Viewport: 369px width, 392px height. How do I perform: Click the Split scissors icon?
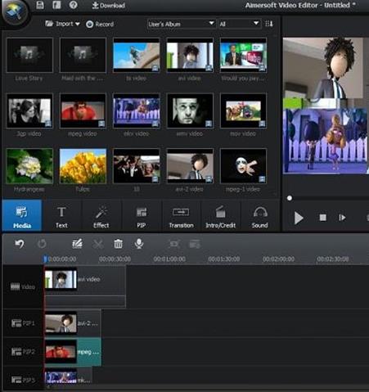click(x=98, y=244)
